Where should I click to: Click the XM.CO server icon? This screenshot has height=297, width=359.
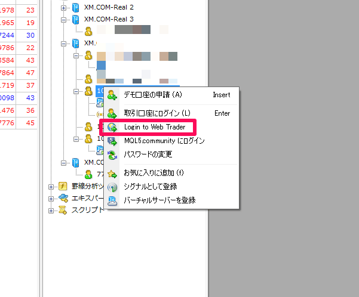coord(76,163)
